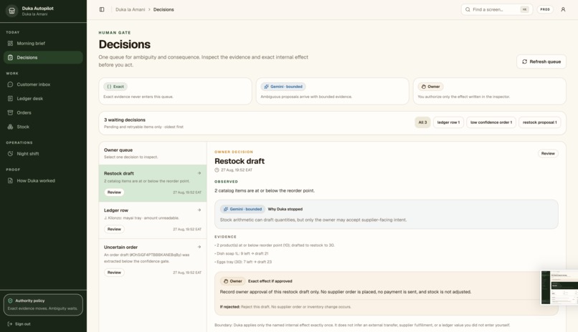Screen dimensions: 578x332
Task: Select the Ledger row queue item
Action: point(153,220)
